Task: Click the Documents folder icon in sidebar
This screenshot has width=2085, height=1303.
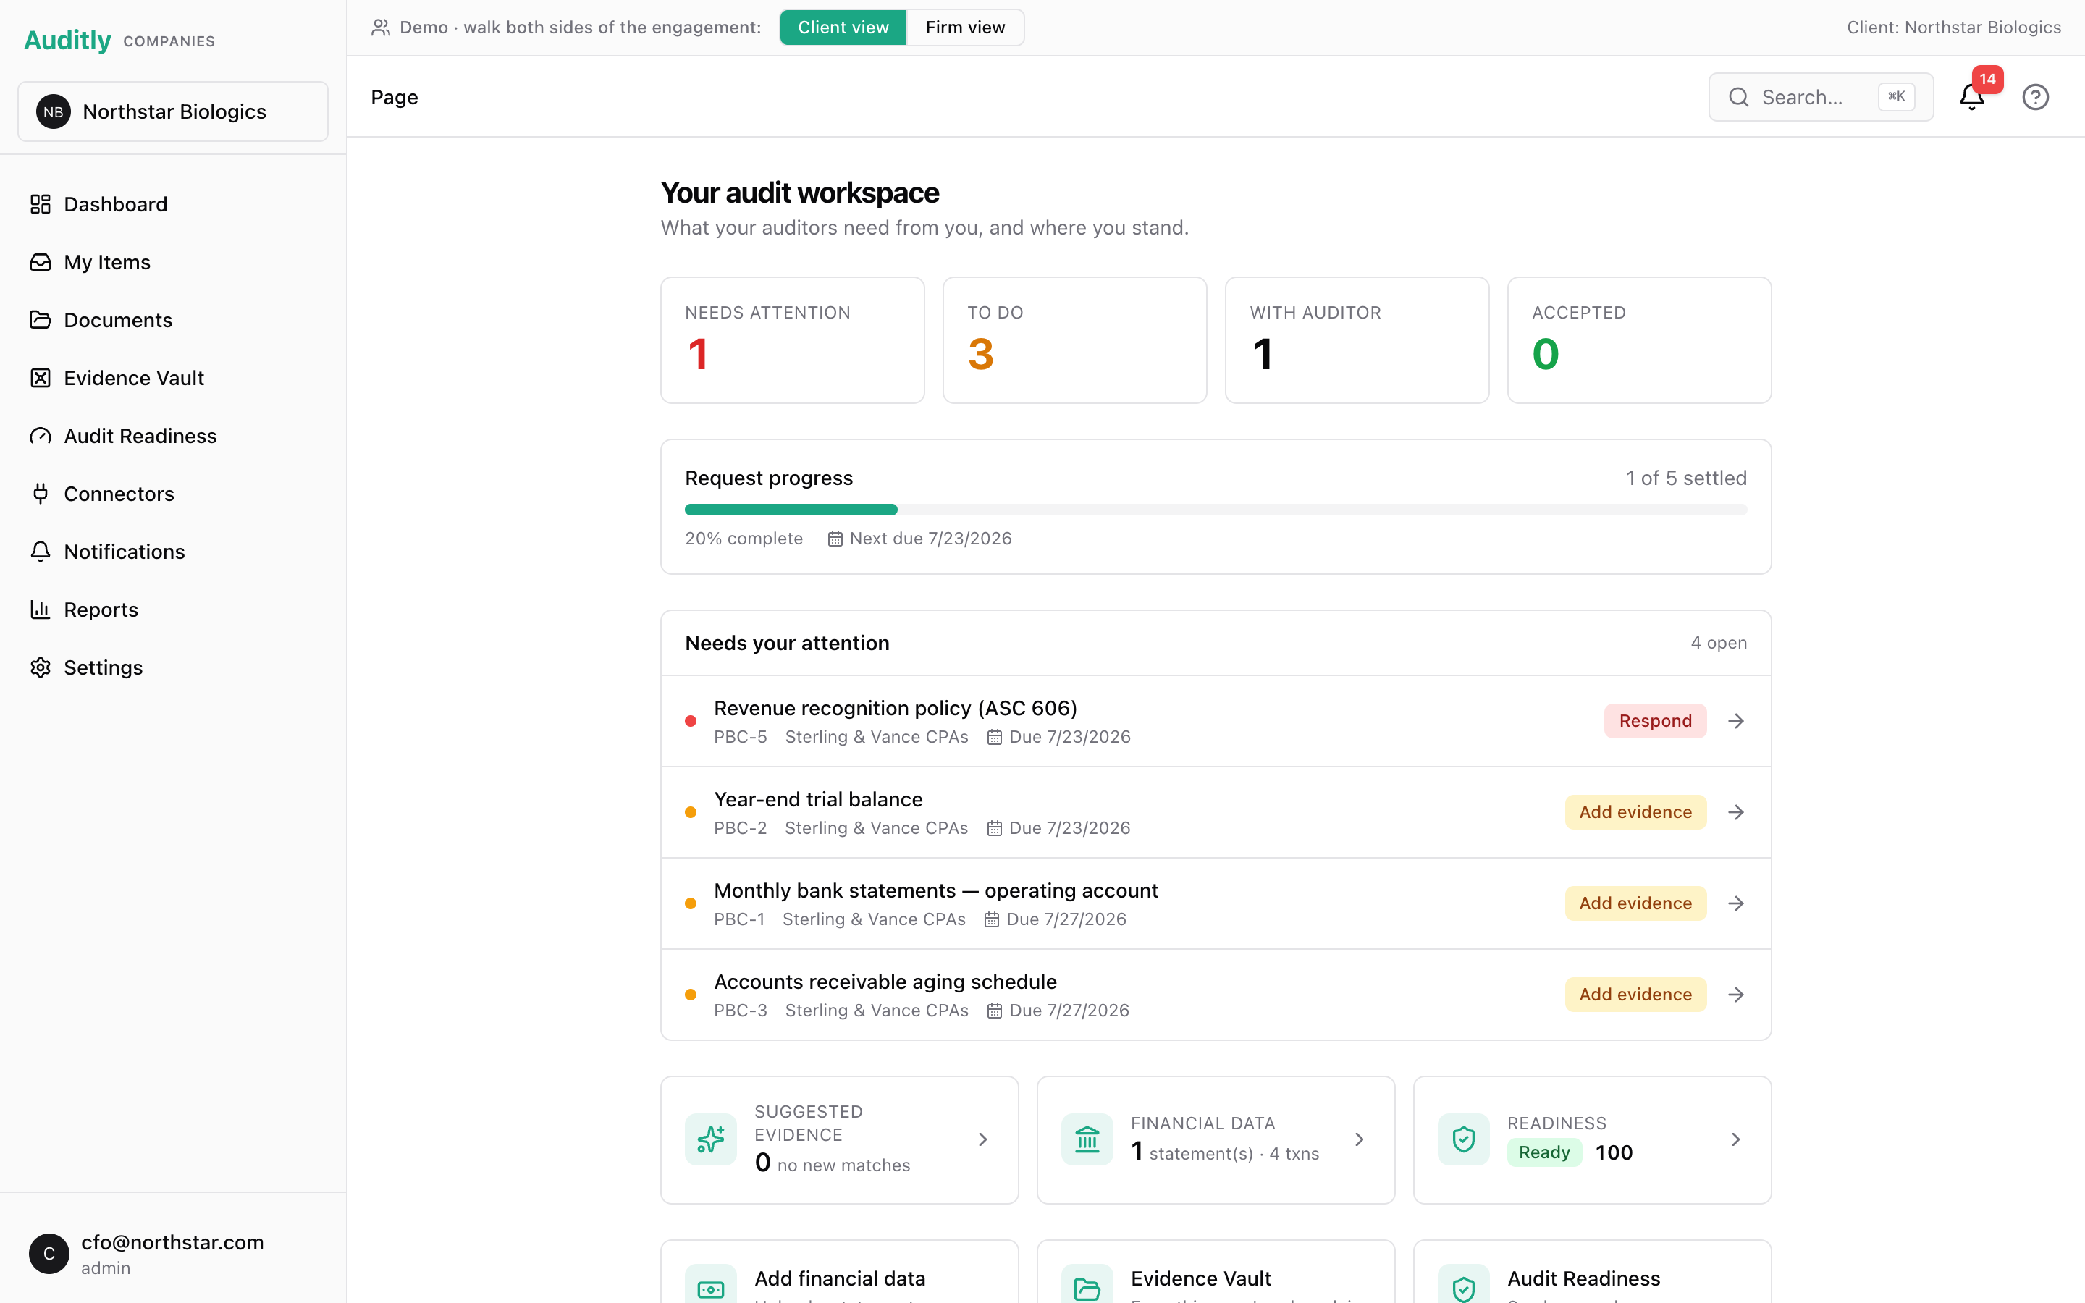Action: click(41, 320)
